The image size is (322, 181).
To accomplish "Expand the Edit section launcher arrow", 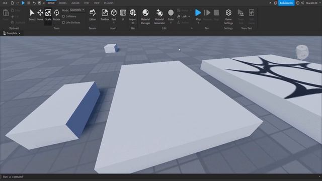I will pyautogui.click(x=192, y=28).
